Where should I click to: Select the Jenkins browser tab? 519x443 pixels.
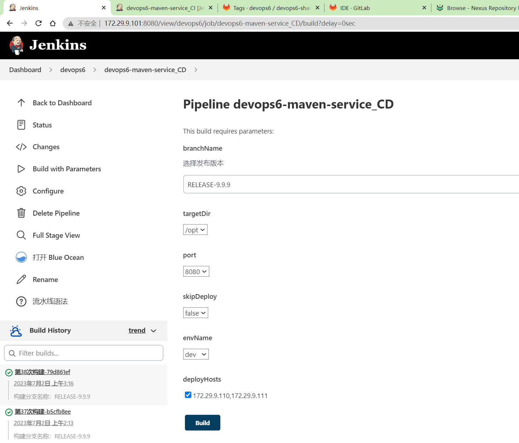57,8
